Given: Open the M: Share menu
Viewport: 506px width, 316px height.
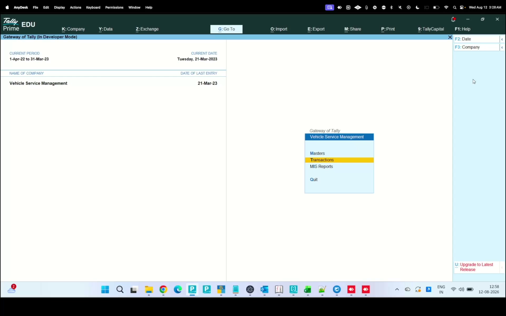Looking at the screenshot, I should coord(353,29).
